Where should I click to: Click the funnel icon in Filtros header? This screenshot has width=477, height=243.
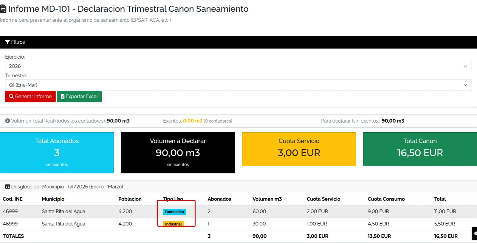pyautogui.click(x=7, y=42)
